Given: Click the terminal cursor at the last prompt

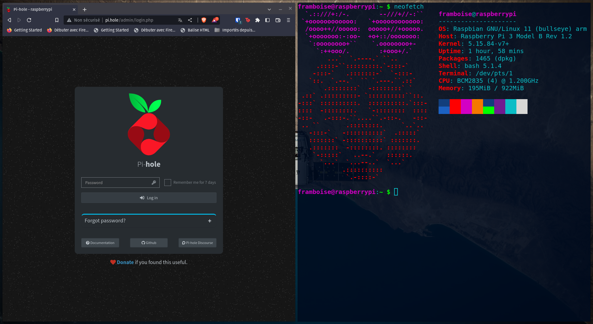Looking at the screenshot, I should [x=396, y=192].
